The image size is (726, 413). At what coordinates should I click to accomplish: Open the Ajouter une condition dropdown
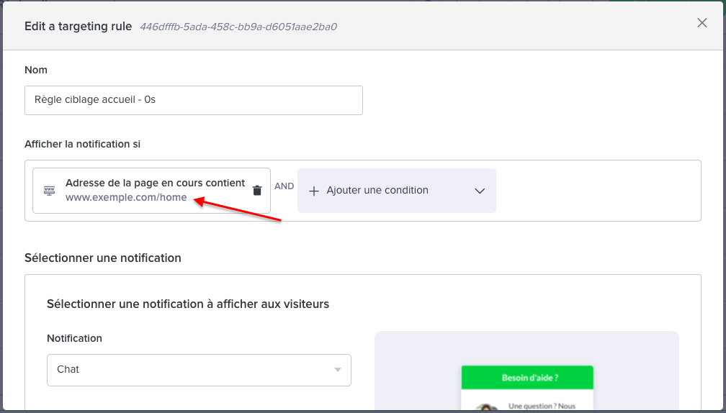click(397, 191)
